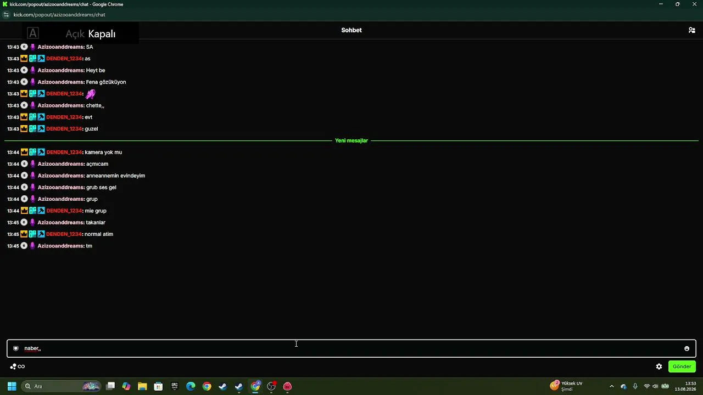This screenshot has height=395, width=703.
Task: Open chat settings gear icon
Action: tap(659, 366)
